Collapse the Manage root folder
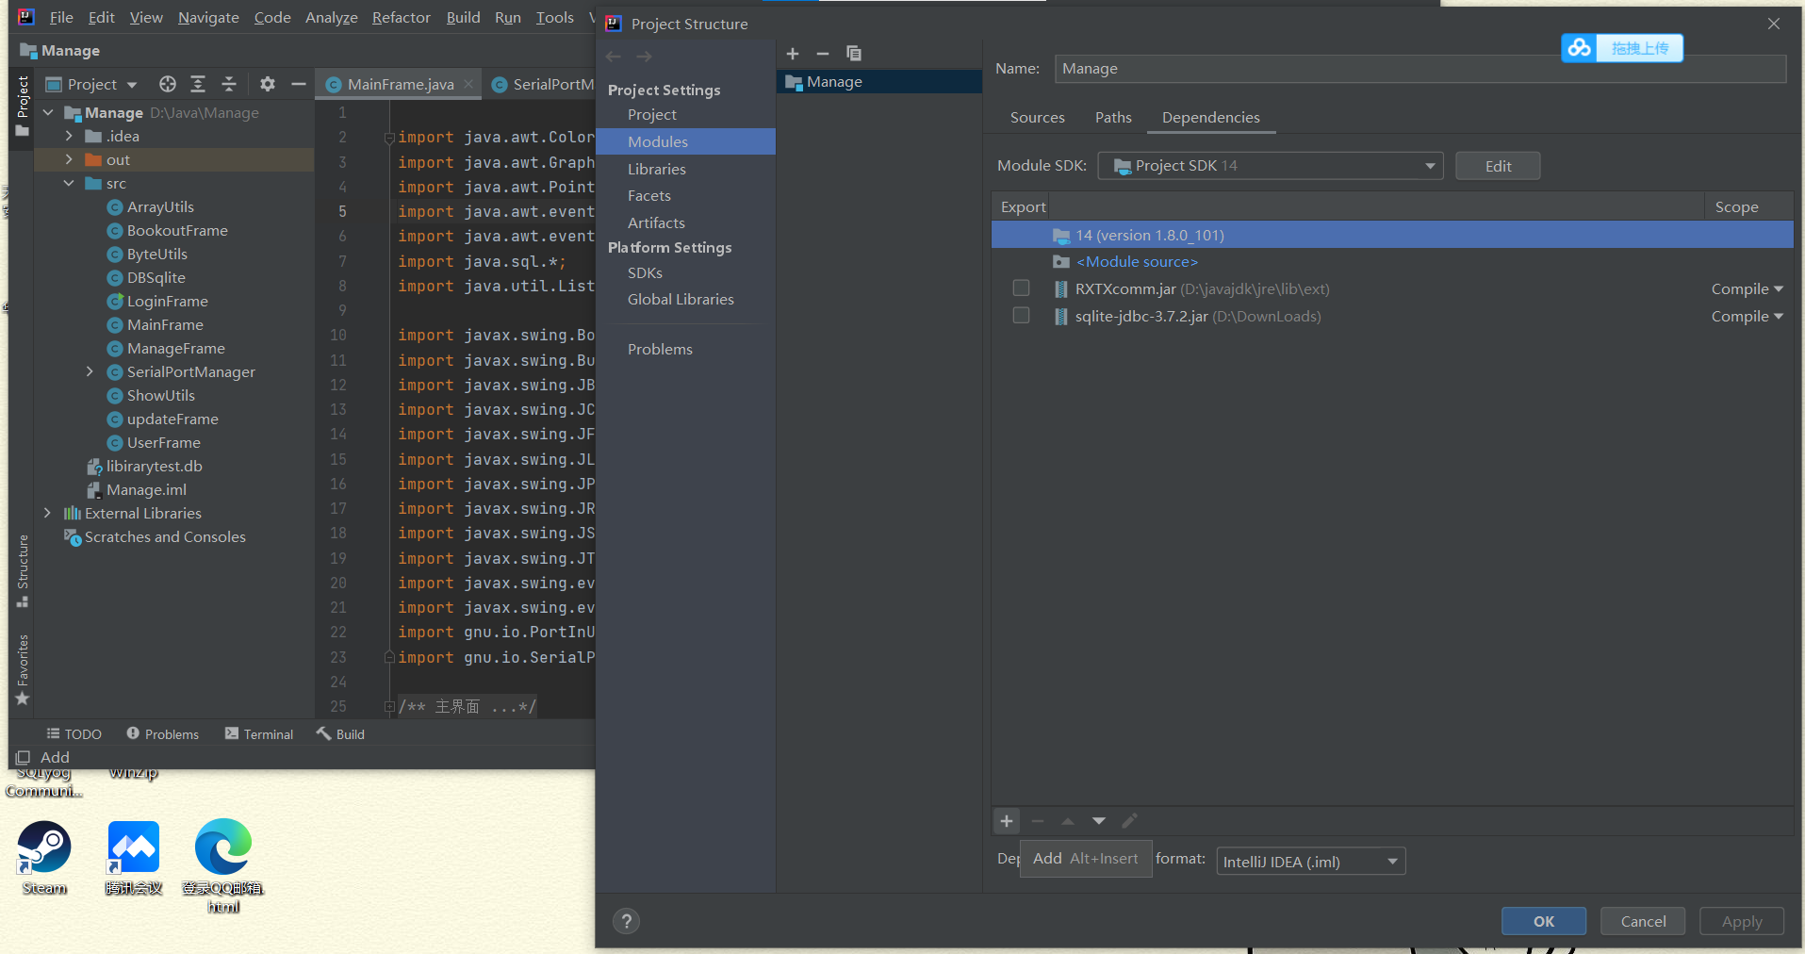The height and width of the screenshot is (954, 1805). click(x=48, y=112)
